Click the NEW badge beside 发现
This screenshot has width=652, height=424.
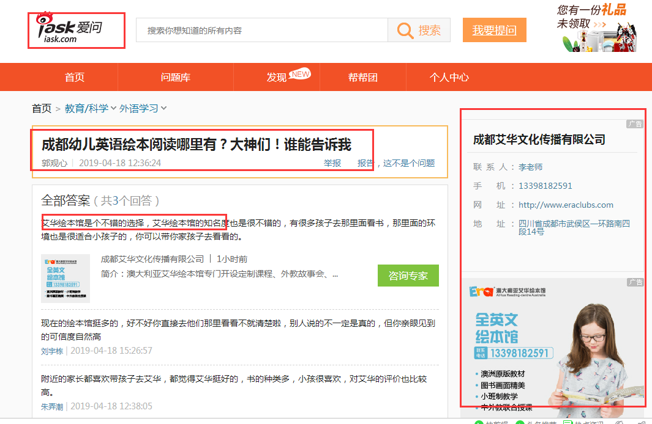click(x=300, y=74)
